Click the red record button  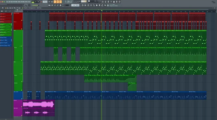[41, 2]
